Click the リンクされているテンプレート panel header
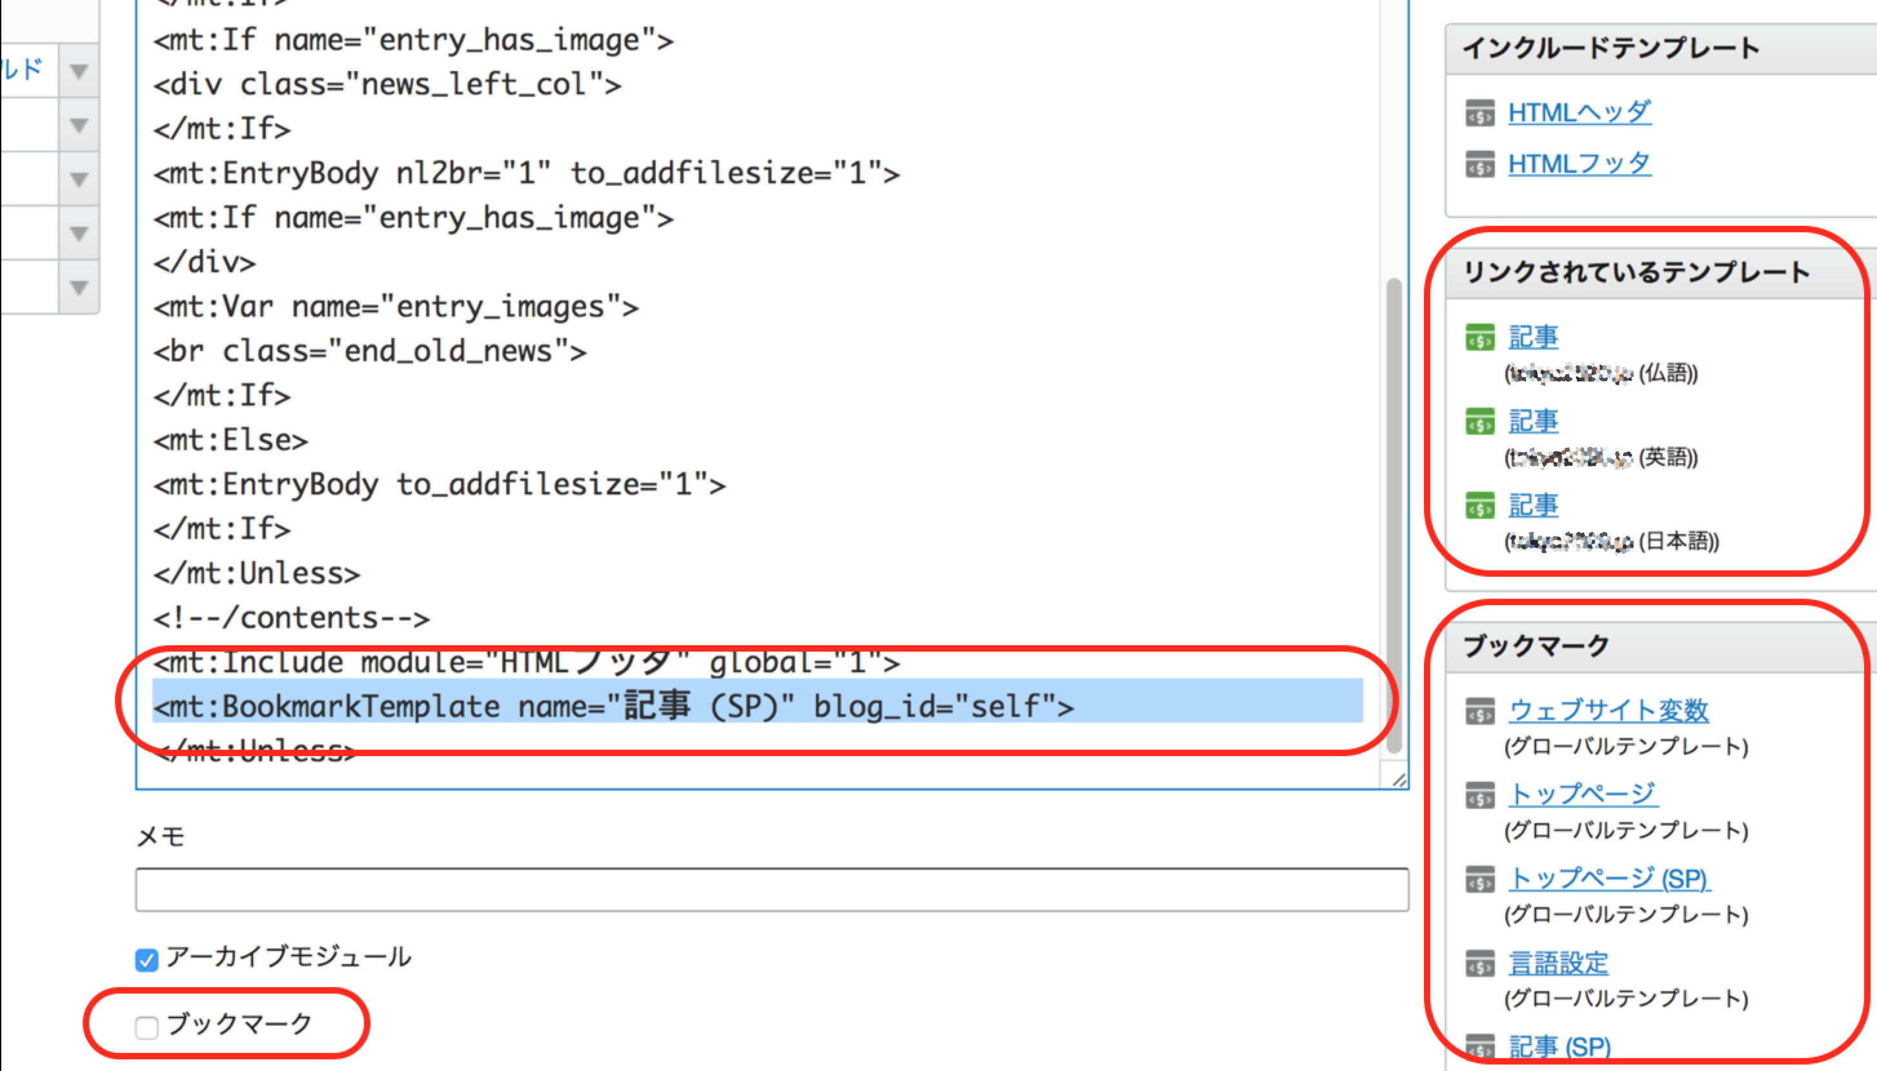This screenshot has height=1071, width=1877. (x=1661, y=273)
